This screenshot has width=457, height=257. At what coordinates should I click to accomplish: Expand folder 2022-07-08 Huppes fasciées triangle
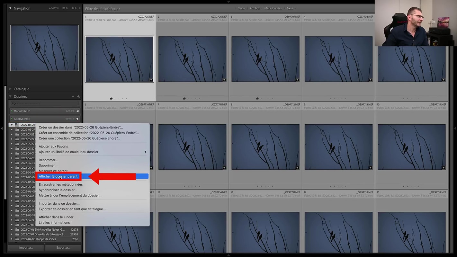[12, 239]
